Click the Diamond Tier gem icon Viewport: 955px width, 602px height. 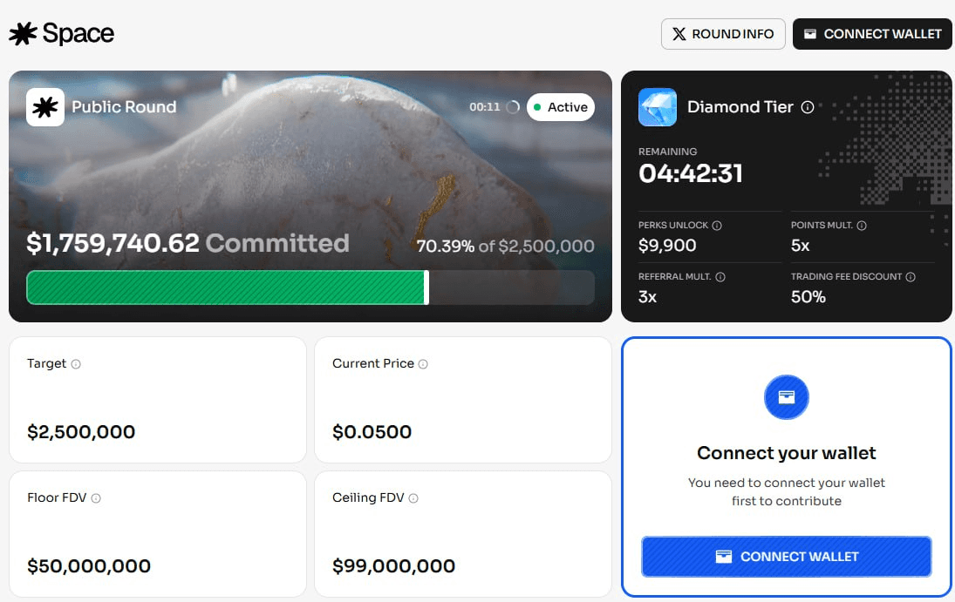coord(658,107)
